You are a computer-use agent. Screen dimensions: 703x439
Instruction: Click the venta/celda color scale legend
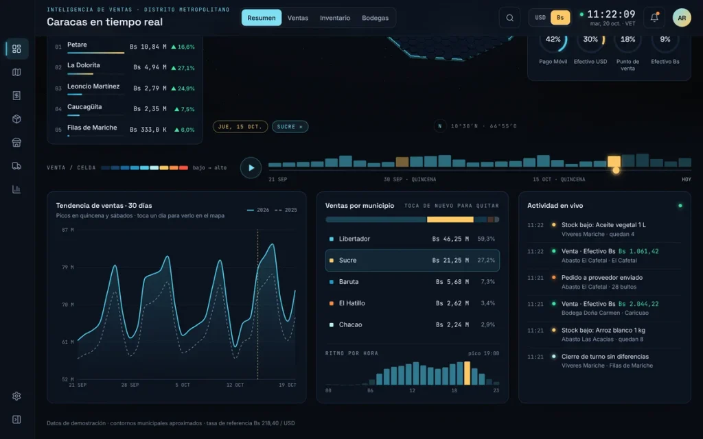[x=144, y=167]
